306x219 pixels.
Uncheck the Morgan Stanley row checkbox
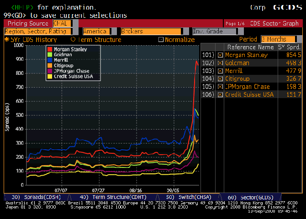(x=221, y=55)
